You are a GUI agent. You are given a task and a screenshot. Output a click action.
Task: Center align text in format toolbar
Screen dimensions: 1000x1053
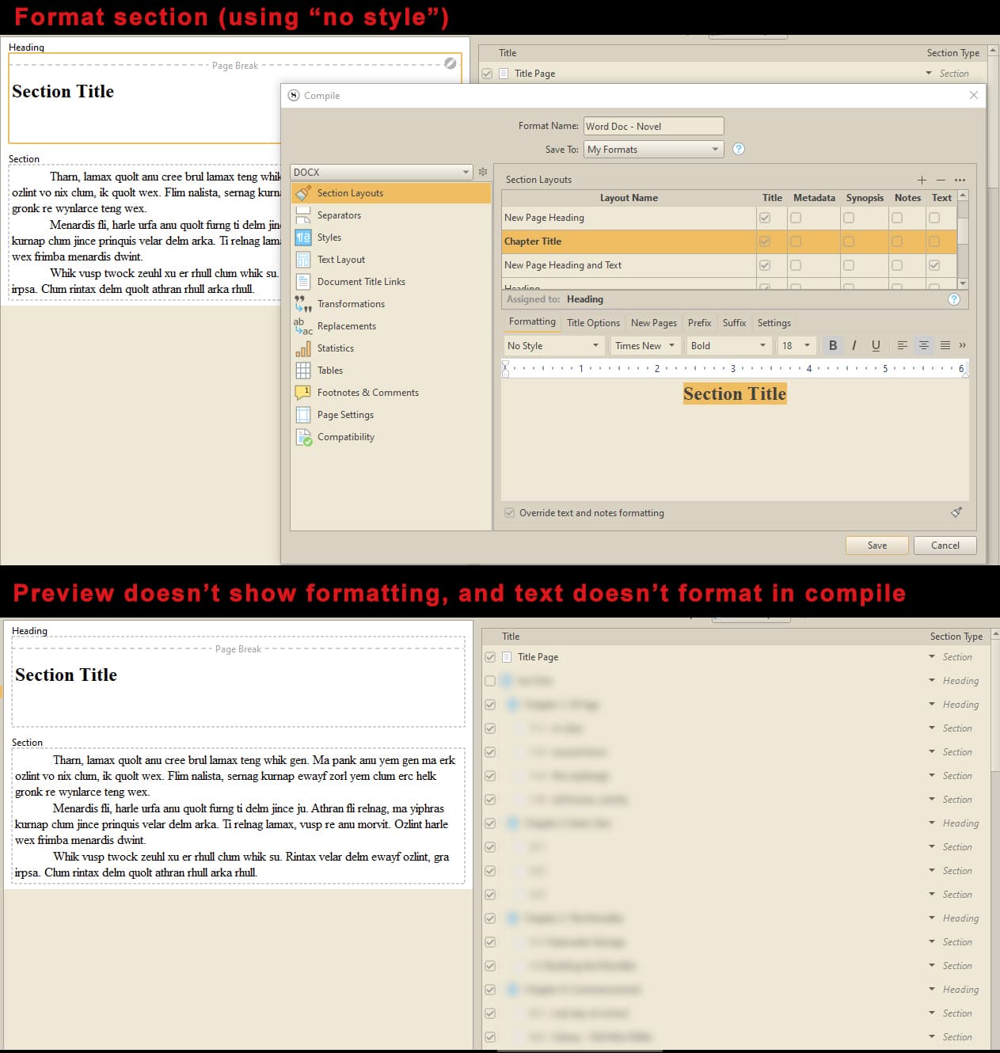coord(923,345)
